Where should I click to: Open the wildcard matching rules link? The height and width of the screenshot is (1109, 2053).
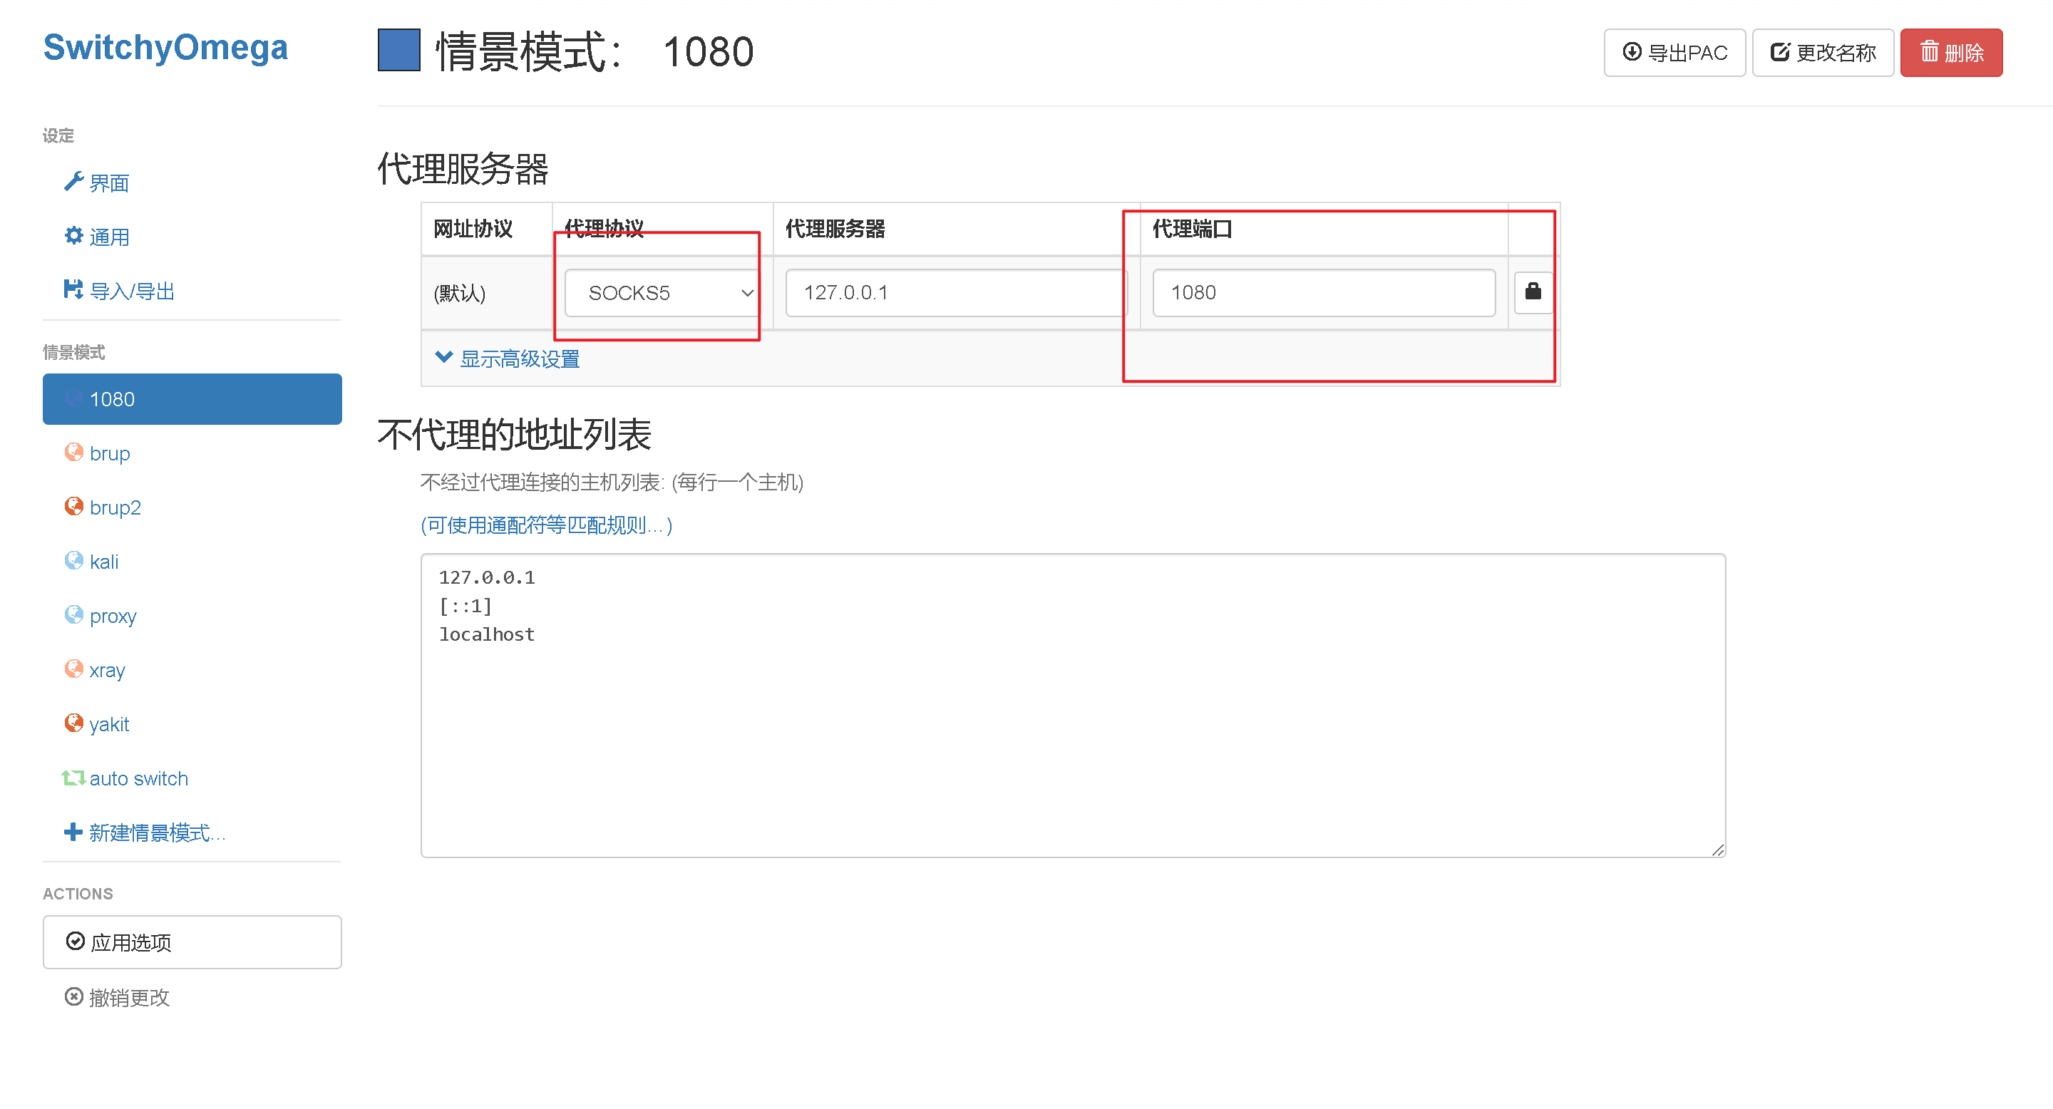click(x=546, y=525)
